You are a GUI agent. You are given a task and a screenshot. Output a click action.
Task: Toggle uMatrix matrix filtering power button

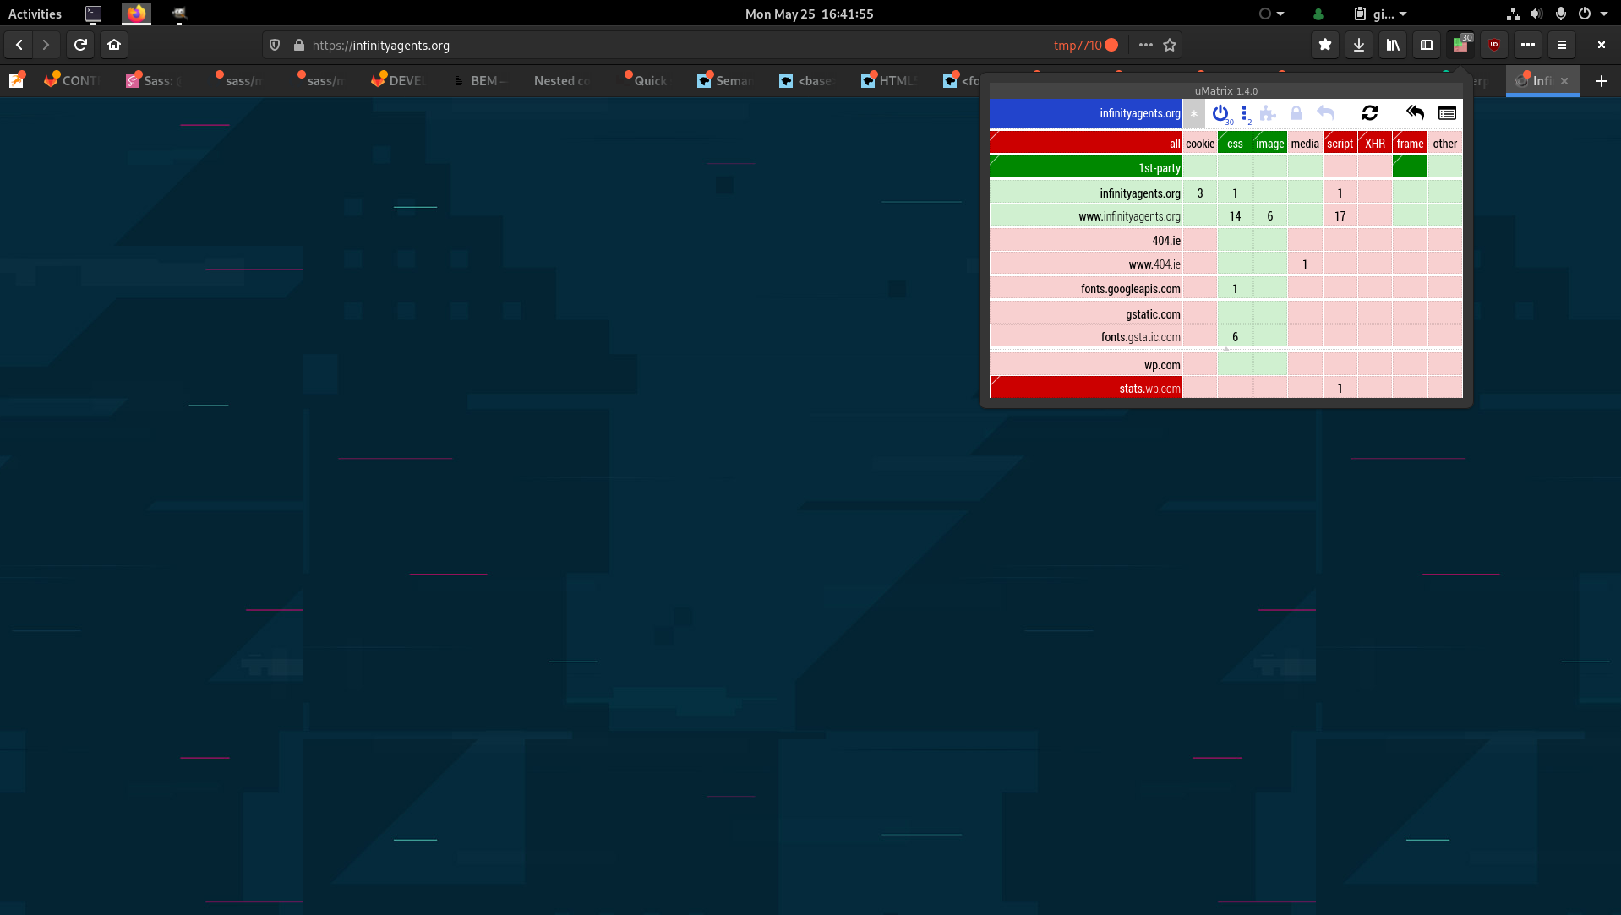point(1220,113)
